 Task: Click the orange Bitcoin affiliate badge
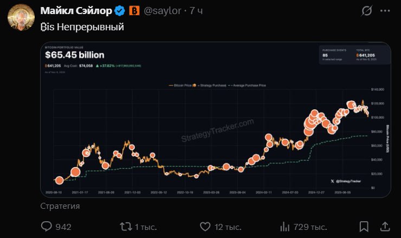click(134, 11)
